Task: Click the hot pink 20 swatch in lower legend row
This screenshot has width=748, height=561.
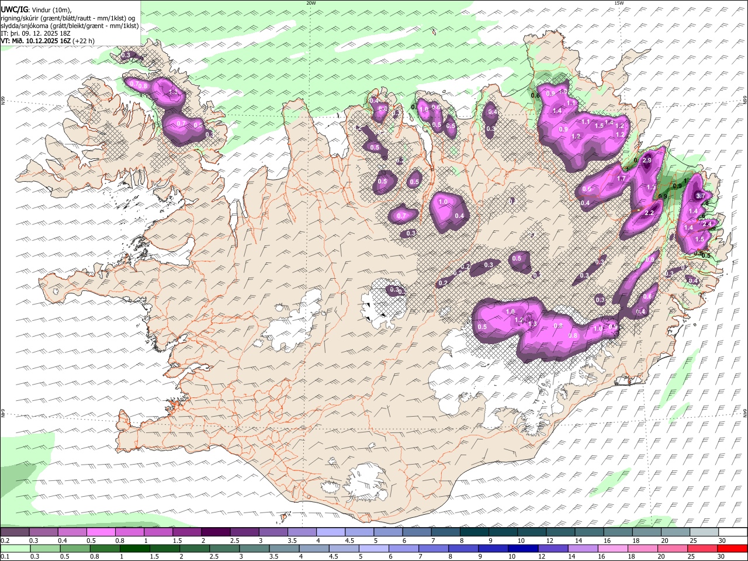Action: point(673,548)
